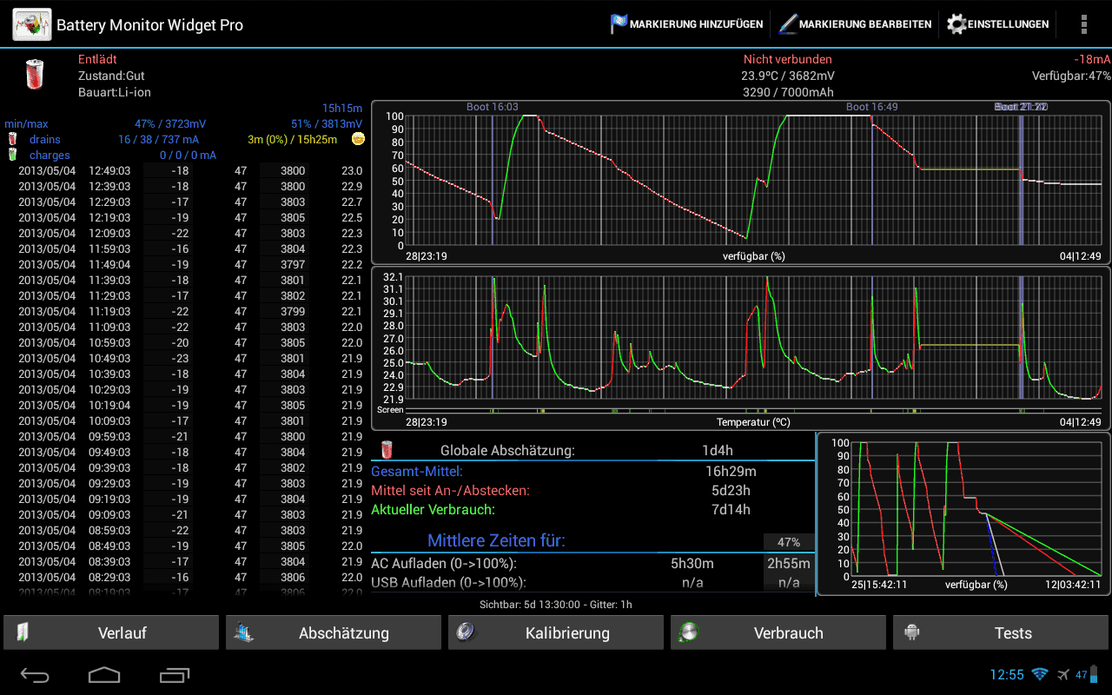Tap the Boot 16:03 marker on graph
1112x695 pixels.
click(x=492, y=107)
